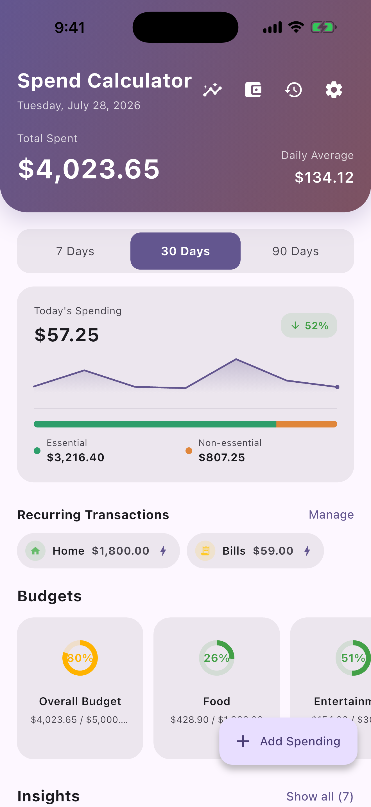Tap the yellow Bills receipt icon

pos(205,551)
